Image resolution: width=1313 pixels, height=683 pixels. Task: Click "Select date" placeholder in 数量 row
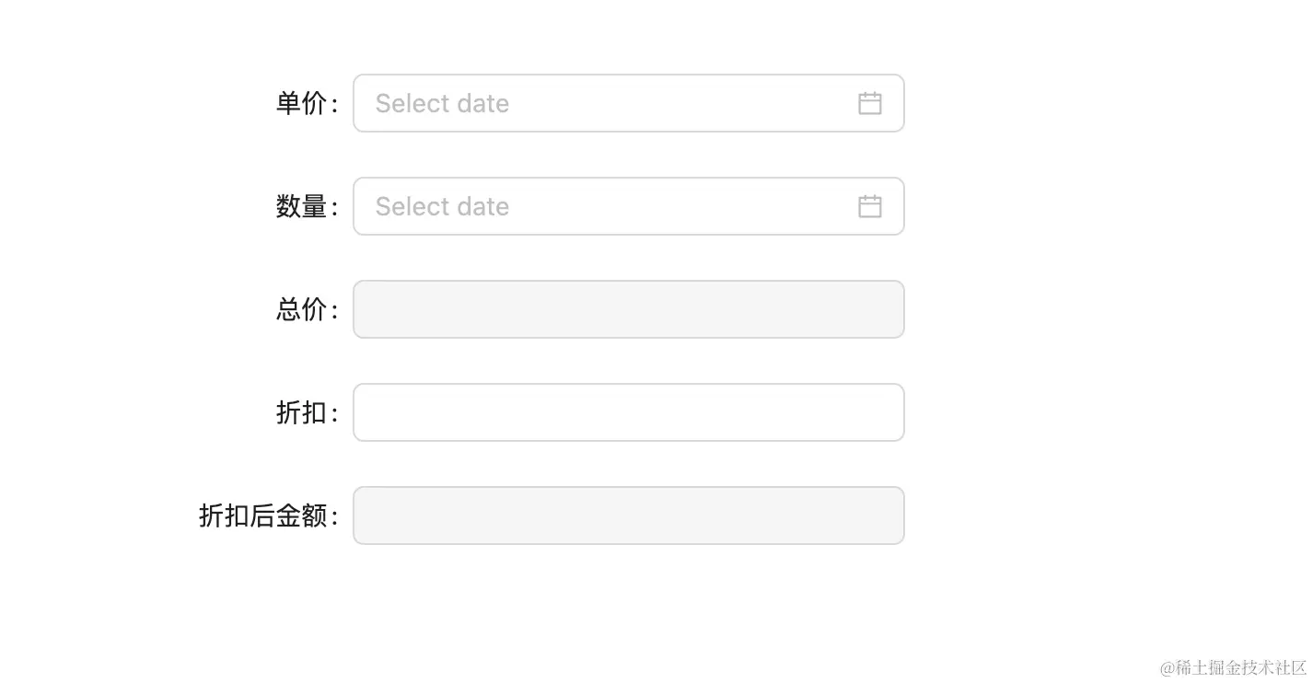[x=442, y=206]
